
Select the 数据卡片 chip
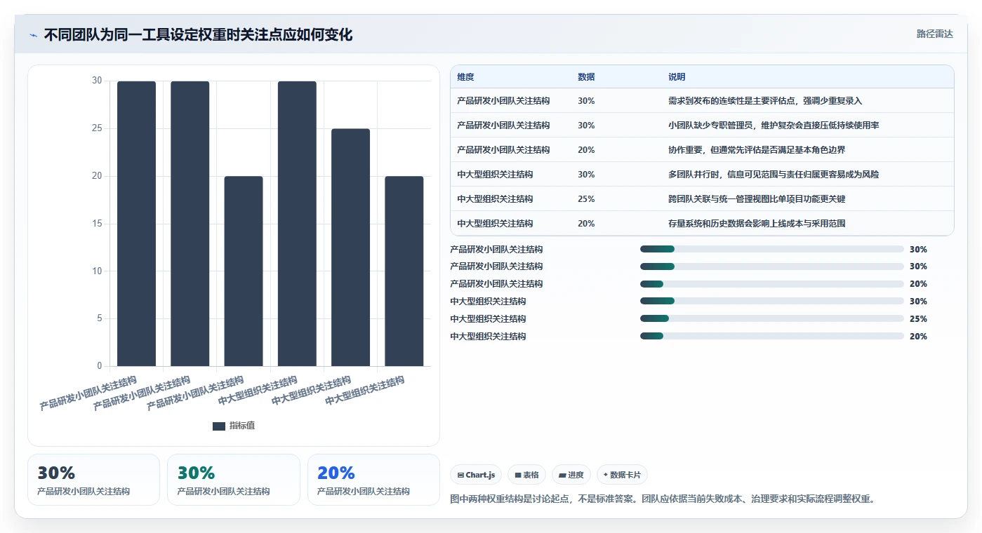click(x=622, y=475)
